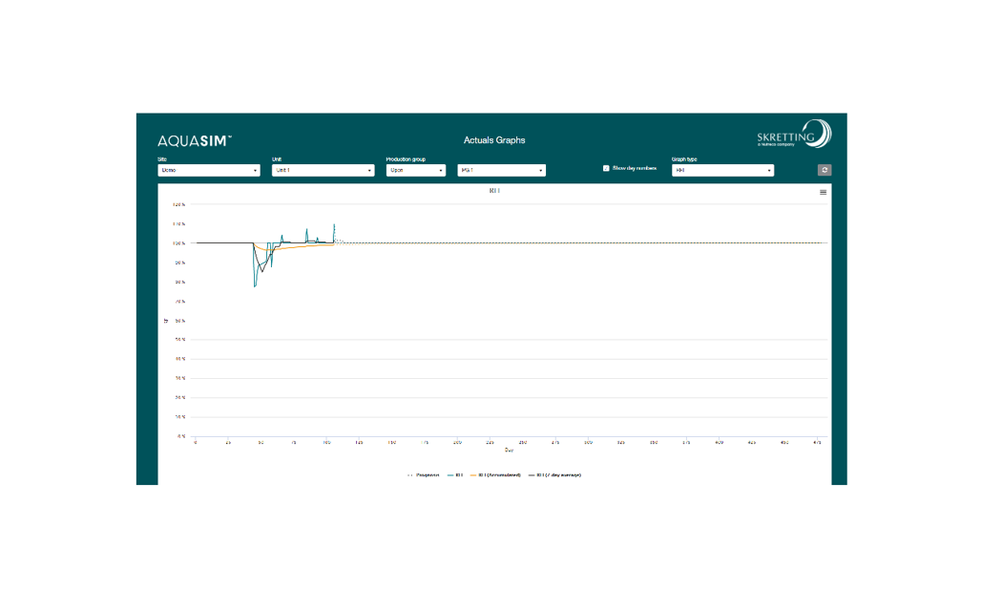1002x609 pixels.
Task: Click the chart title above the plot
Action: coord(494,191)
